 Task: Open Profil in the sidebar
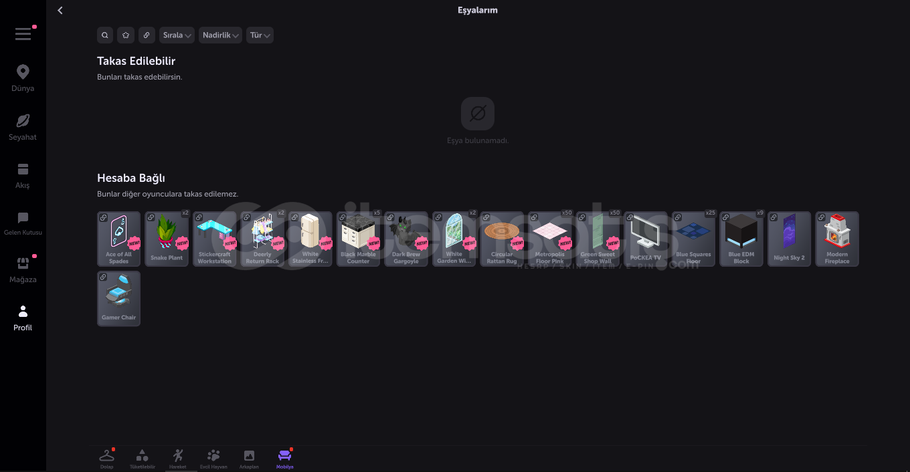tap(23, 318)
